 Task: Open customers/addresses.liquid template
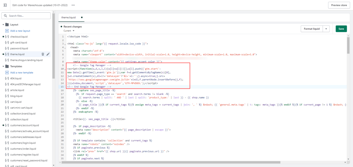click(26, 137)
